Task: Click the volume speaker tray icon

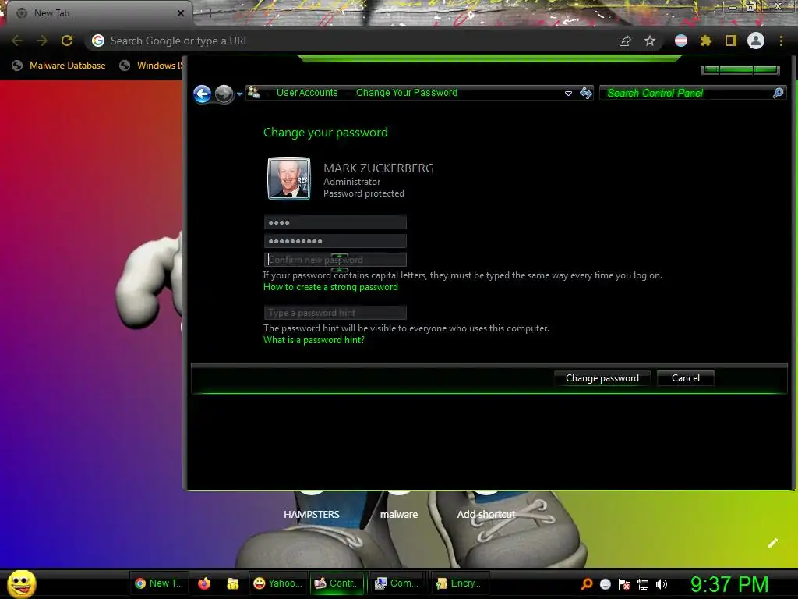Action: pos(662,584)
